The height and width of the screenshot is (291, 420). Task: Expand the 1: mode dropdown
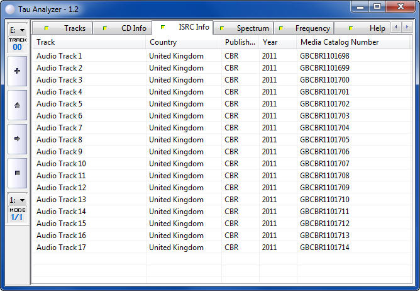[x=17, y=200]
